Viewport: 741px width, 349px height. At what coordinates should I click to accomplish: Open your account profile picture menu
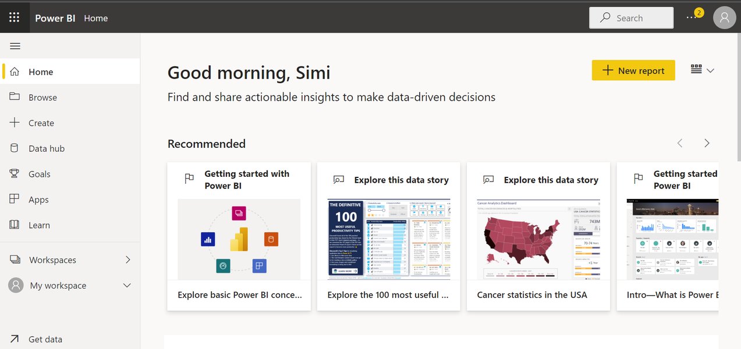tap(724, 17)
